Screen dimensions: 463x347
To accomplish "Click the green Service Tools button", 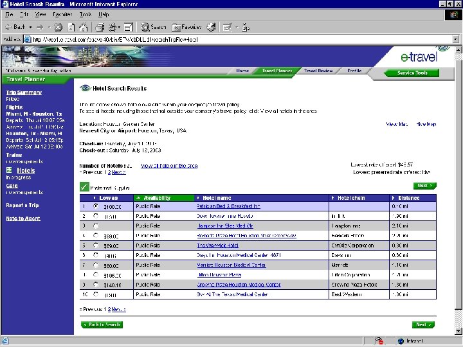I will click(x=412, y=73).
